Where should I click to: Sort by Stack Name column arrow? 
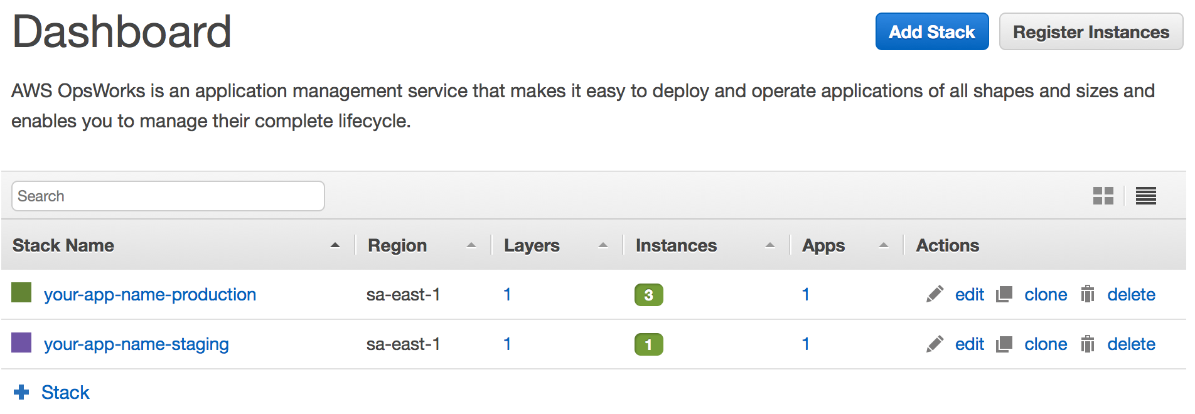(x=335, y=245)
